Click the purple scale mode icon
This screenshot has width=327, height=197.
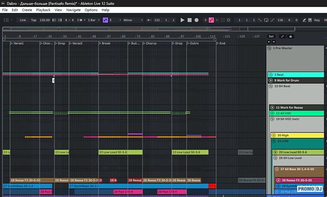pyautogui.click(x=105, y=20)
